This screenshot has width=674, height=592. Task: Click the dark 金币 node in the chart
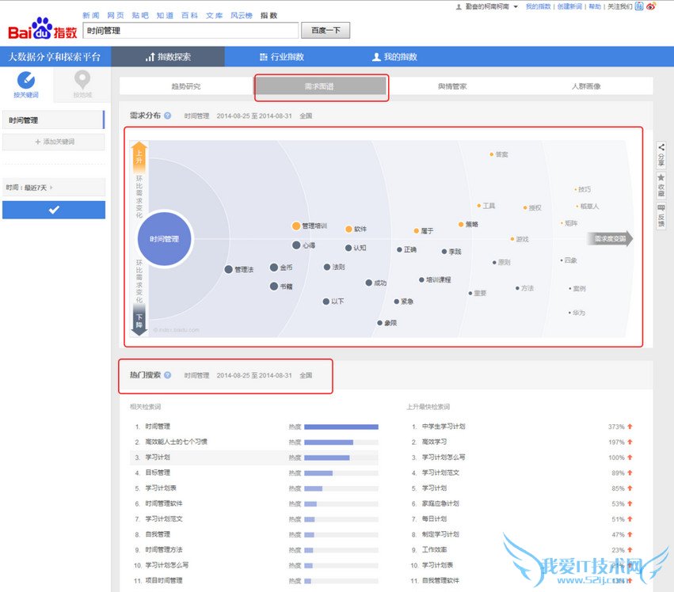274,268
